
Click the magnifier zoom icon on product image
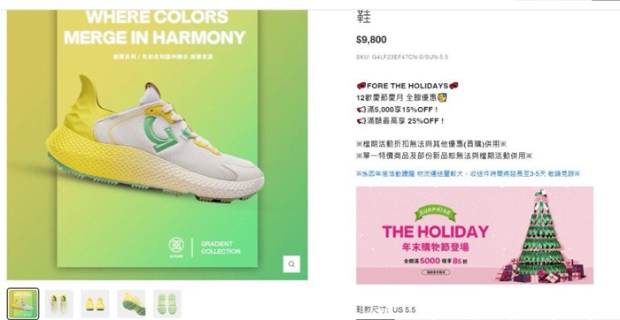(x=291, y=264)
